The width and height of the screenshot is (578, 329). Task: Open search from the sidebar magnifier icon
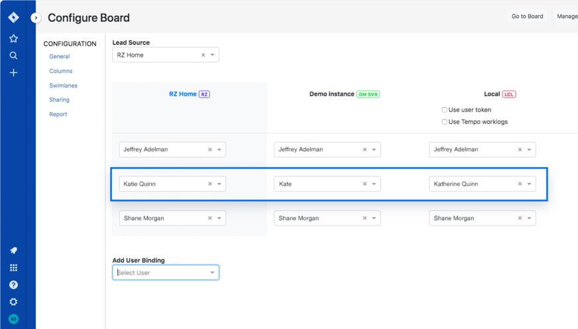[13, 56]
